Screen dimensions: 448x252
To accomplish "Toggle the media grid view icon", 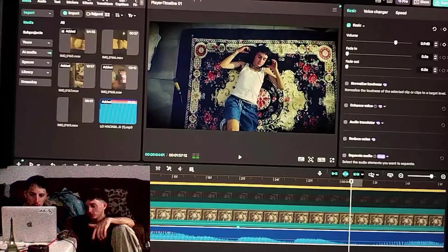I will [107, 15].
